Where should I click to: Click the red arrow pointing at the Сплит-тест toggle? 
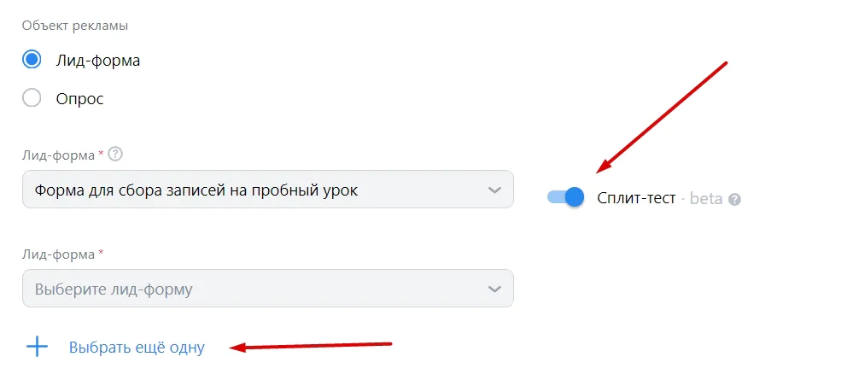click(662, 118)
